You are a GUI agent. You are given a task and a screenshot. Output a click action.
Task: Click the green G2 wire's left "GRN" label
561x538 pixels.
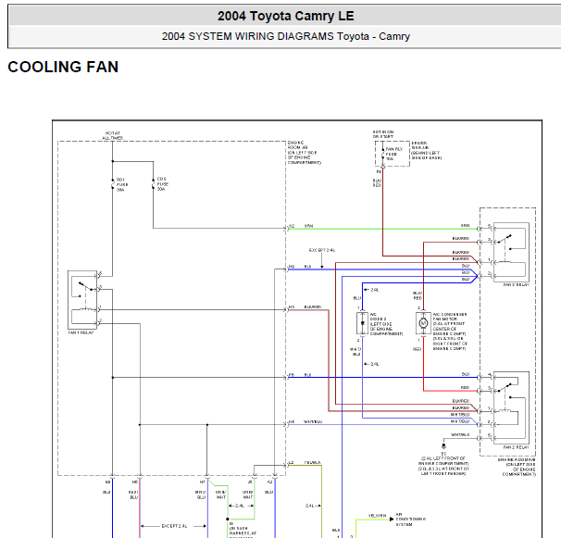pyautogui.click(x=308, y=226)
